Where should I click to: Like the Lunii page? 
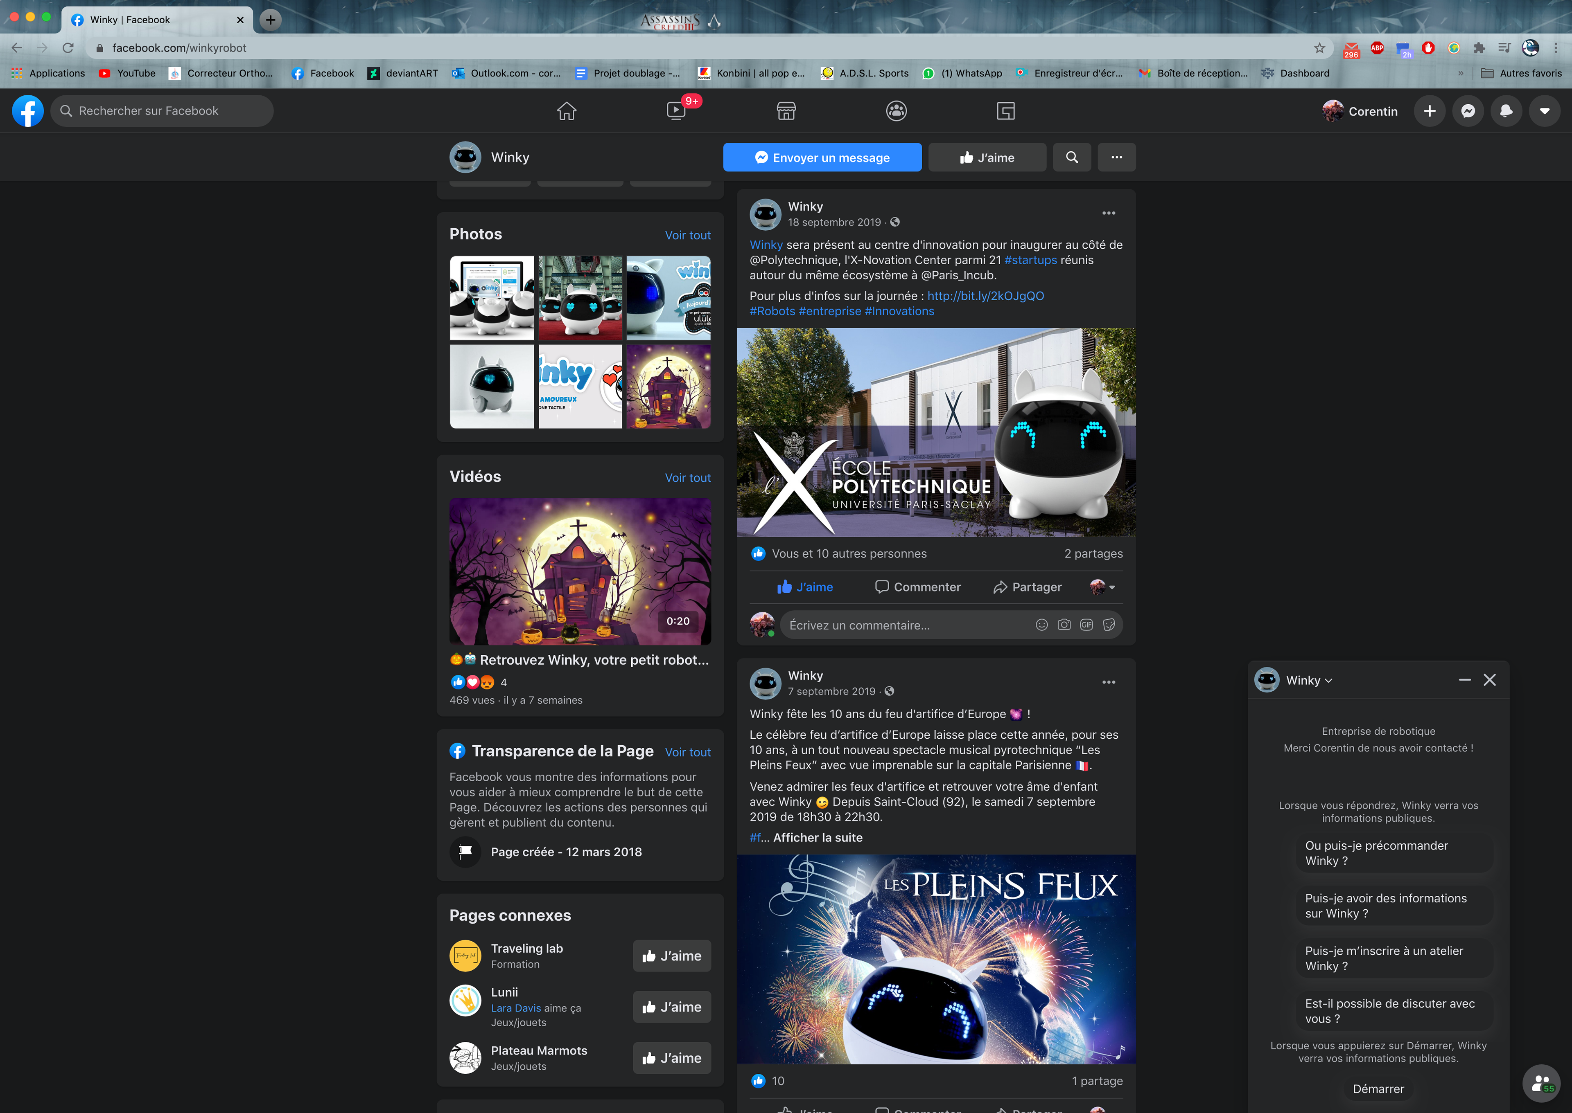671,1007
